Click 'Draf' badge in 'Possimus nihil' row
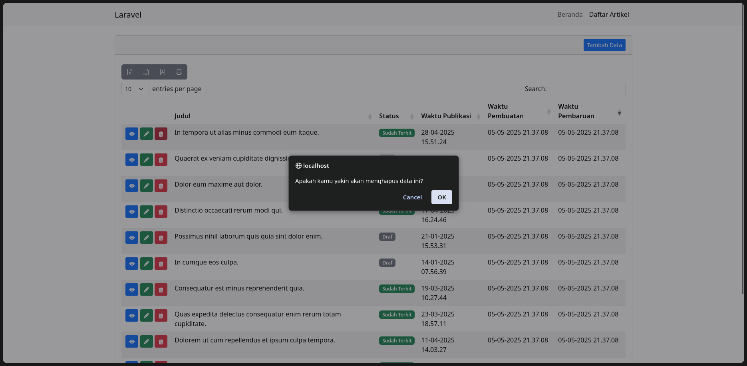The image size is (747, 366). pos(387,237)
